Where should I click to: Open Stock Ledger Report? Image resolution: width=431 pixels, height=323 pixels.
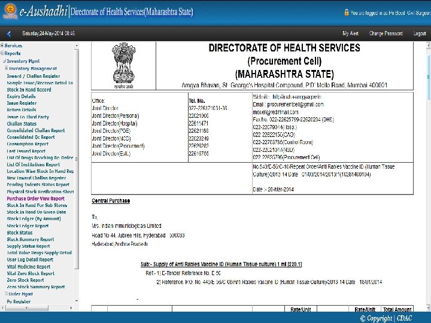[x=28, y=226]
